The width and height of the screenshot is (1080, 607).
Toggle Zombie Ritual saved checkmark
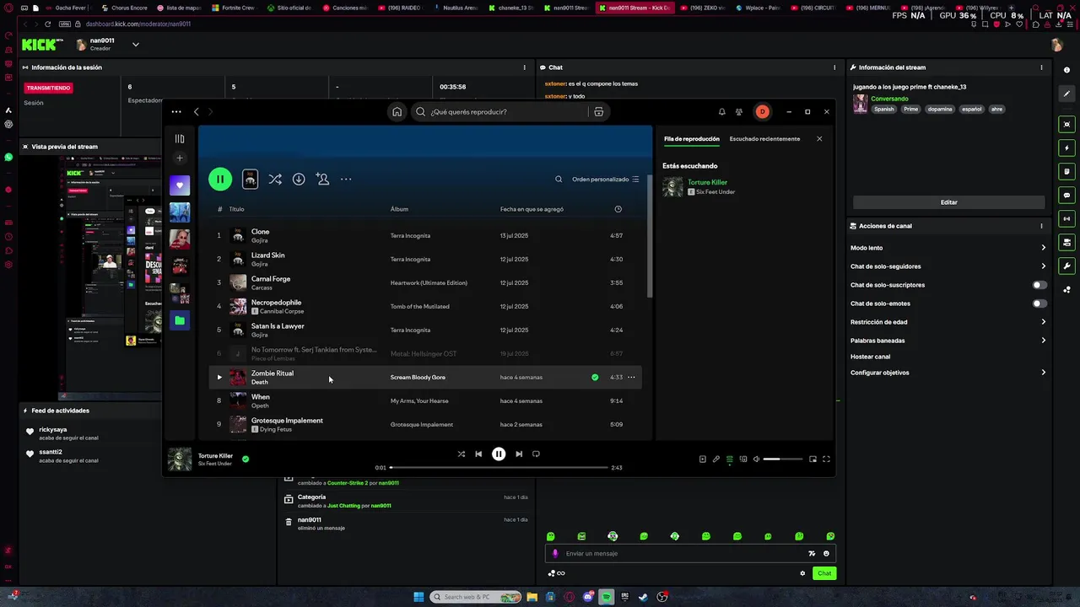pyautogui.click(x=595, y=377)
